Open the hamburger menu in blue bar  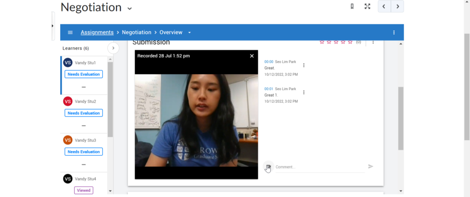point(70,33)
